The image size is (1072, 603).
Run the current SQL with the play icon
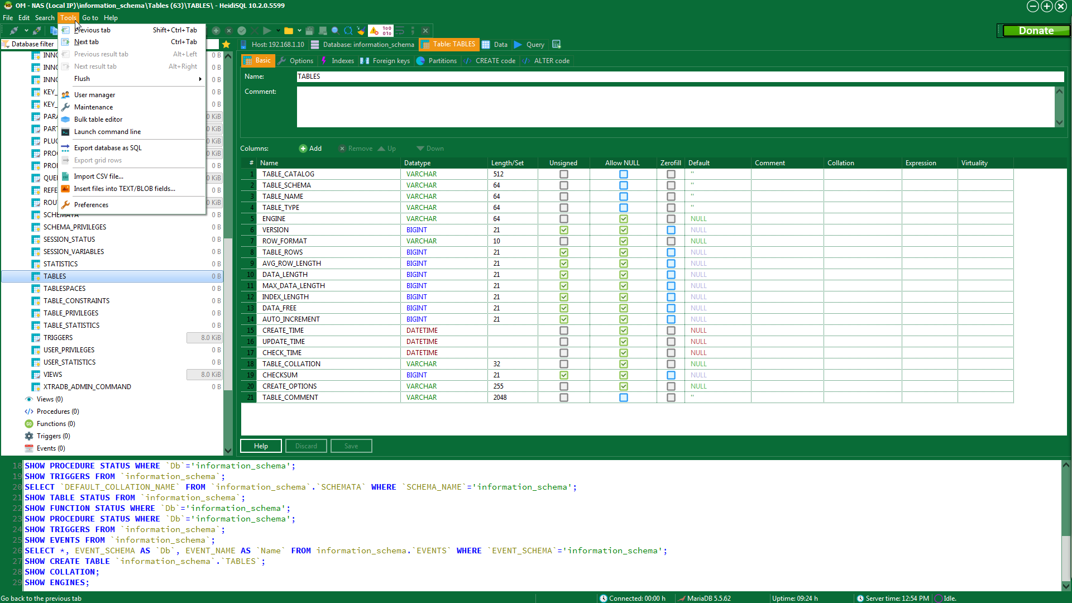pyautogui.click(x=267, y=31)
